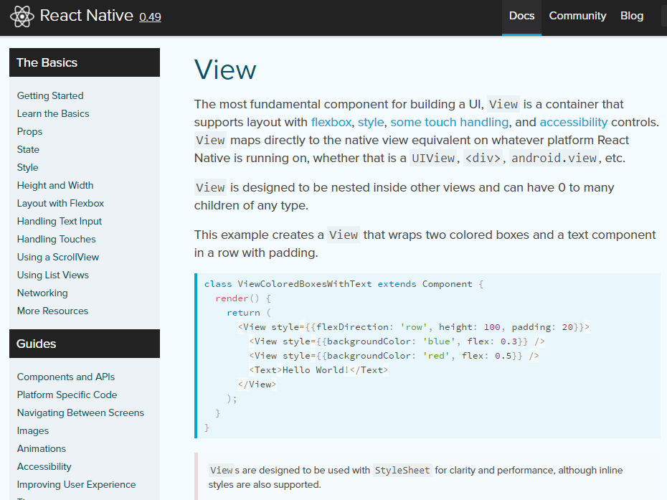Go to Height and Width
667x500 pixels.
point(55,185)
